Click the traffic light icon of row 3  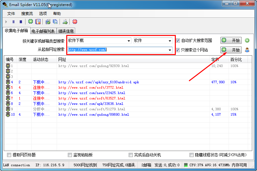(x=8, y=77)
